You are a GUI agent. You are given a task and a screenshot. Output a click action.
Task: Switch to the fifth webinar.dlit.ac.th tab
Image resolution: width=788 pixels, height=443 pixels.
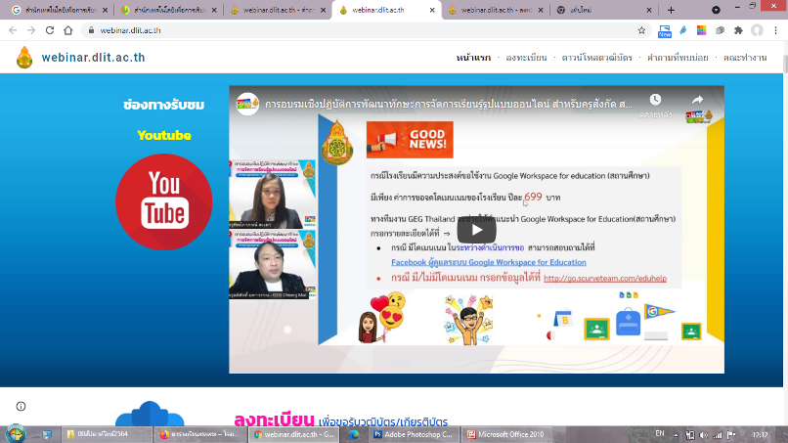coord(495,10)
